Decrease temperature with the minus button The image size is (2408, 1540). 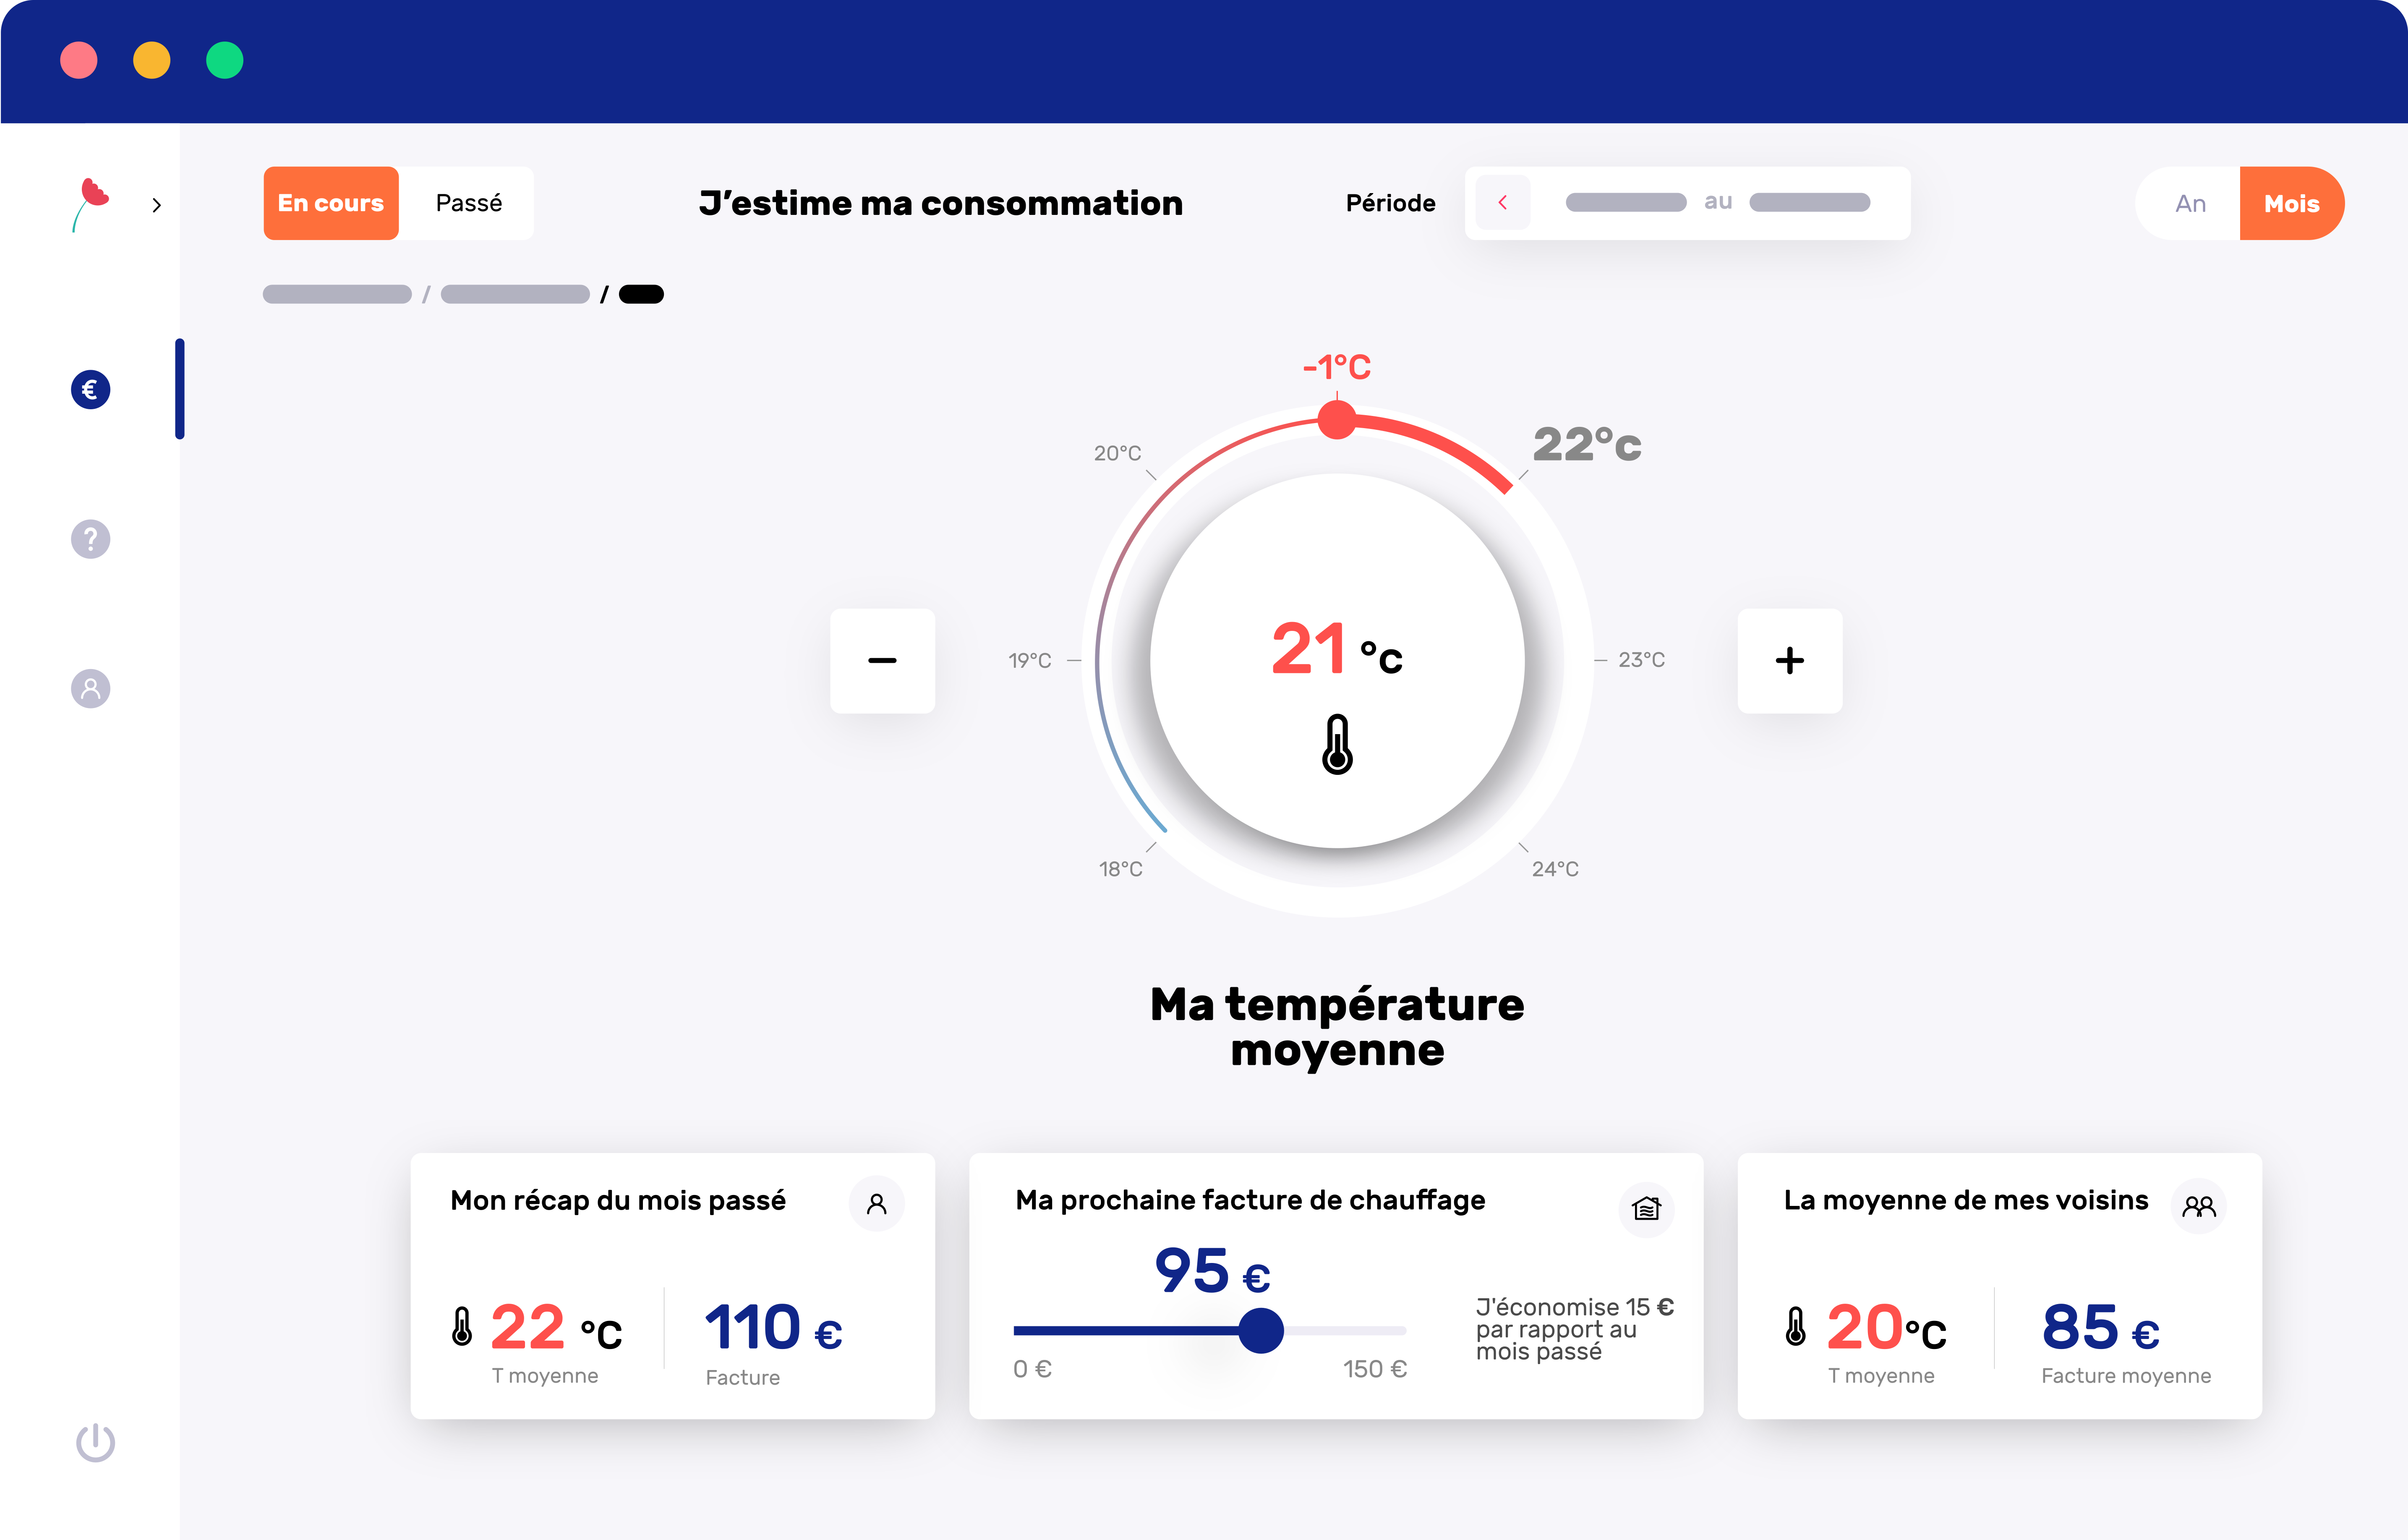coord(882,660)
